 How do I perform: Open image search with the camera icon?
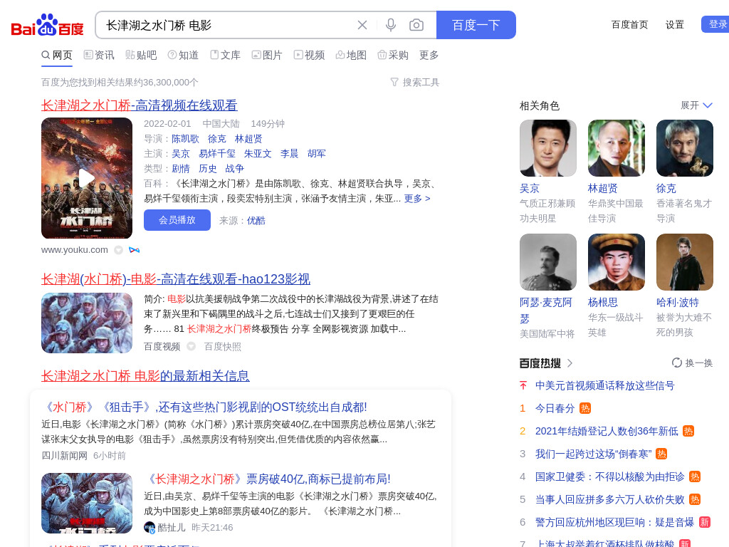point(416,25)
